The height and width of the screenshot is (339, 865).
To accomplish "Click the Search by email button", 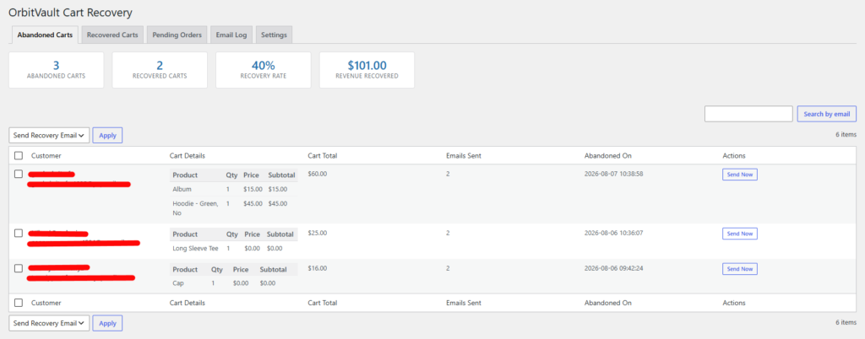I will (826, 114).
